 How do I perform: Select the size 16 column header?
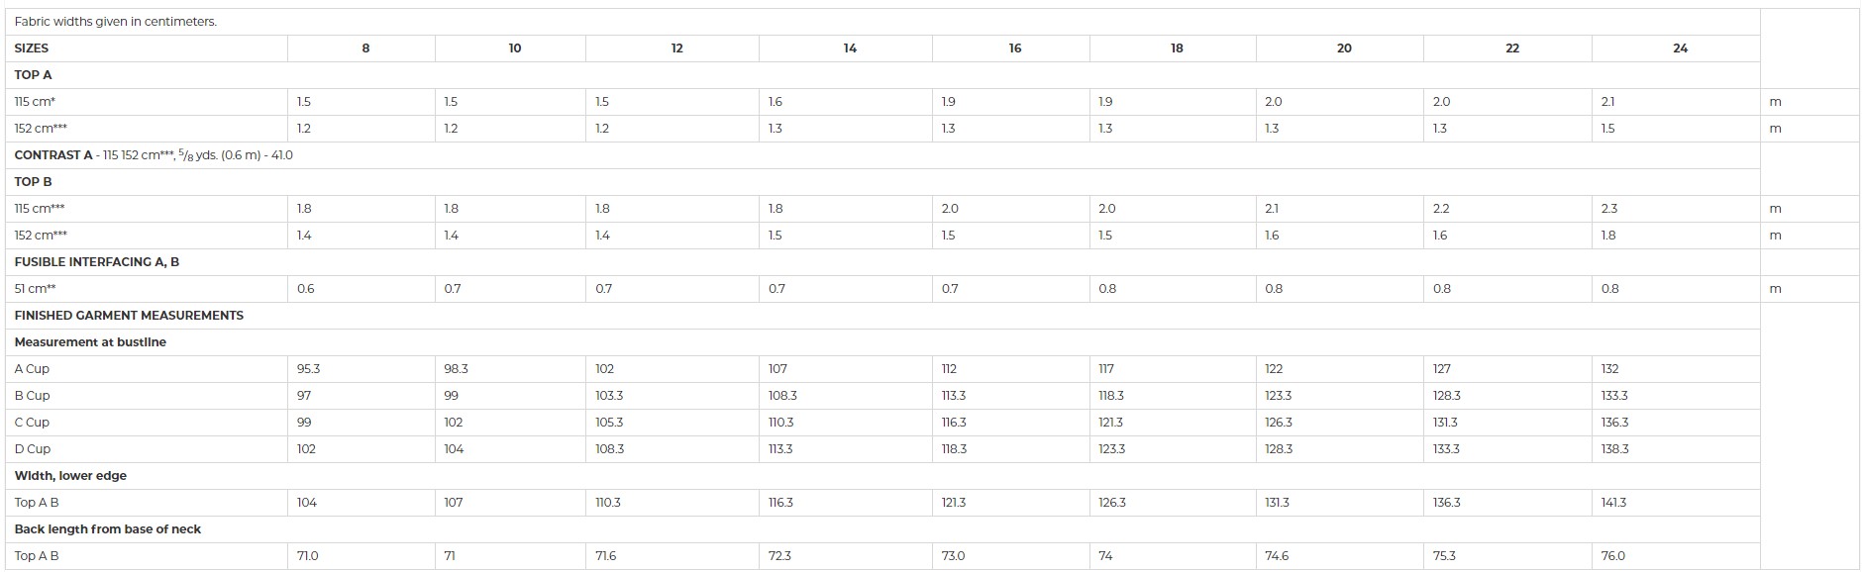pyautogui.click(x=1015, y=48)
